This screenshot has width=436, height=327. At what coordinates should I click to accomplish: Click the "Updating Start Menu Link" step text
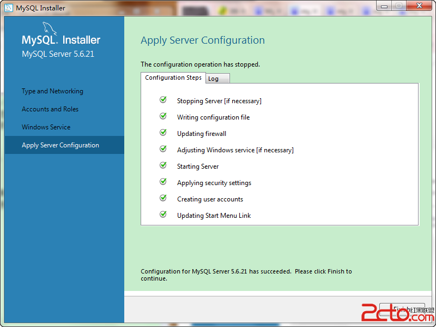click(x=214, y=216)
